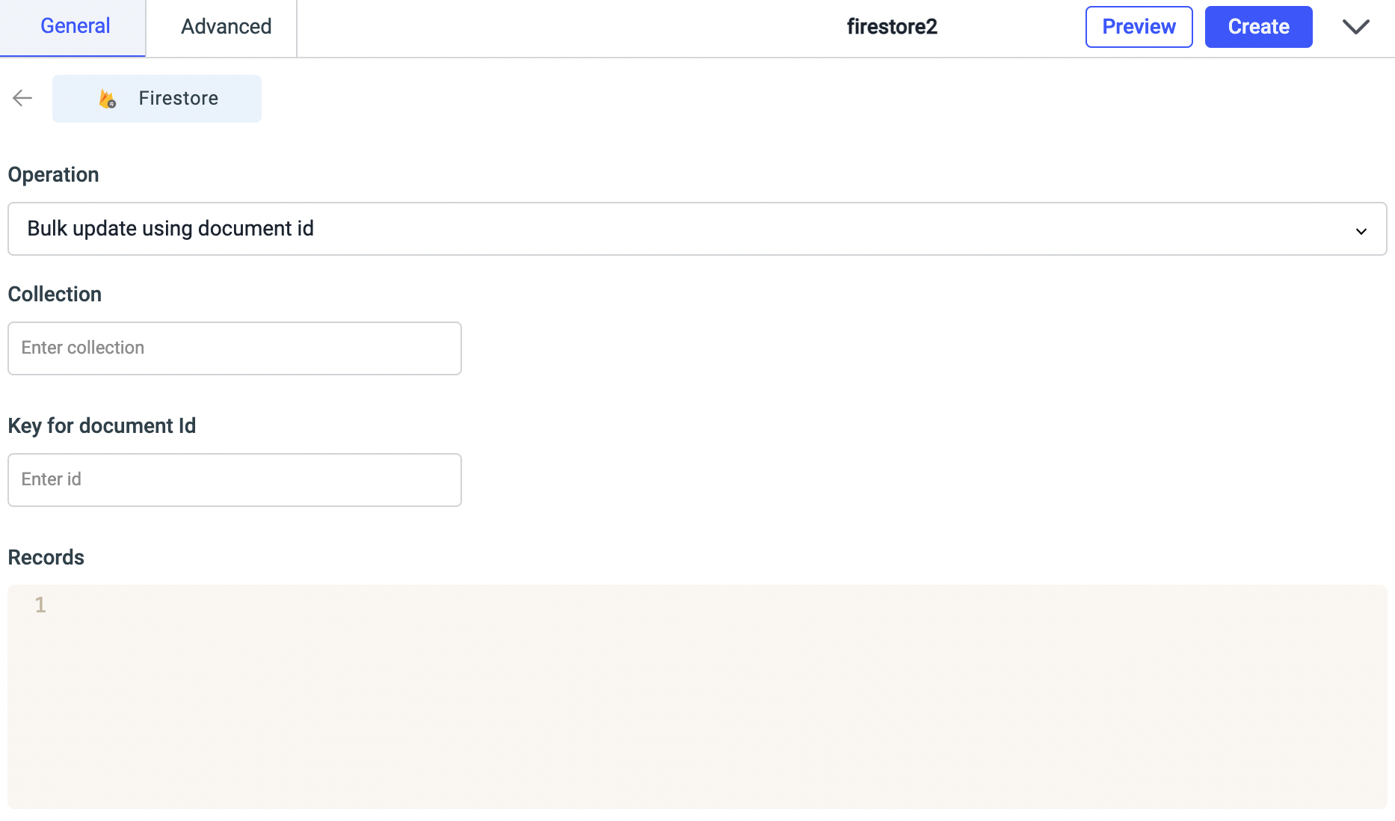Open the Advanced tab
This screenshot has width=1395, height=821.
tap(226, 27)
